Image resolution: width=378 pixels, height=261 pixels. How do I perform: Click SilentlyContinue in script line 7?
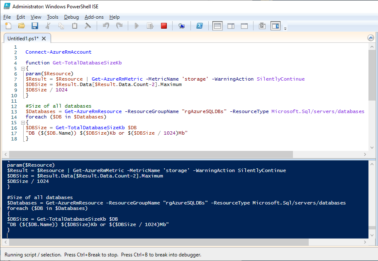point(280,79)
